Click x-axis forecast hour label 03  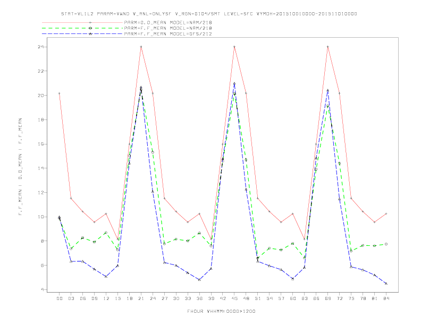(71, 298)
